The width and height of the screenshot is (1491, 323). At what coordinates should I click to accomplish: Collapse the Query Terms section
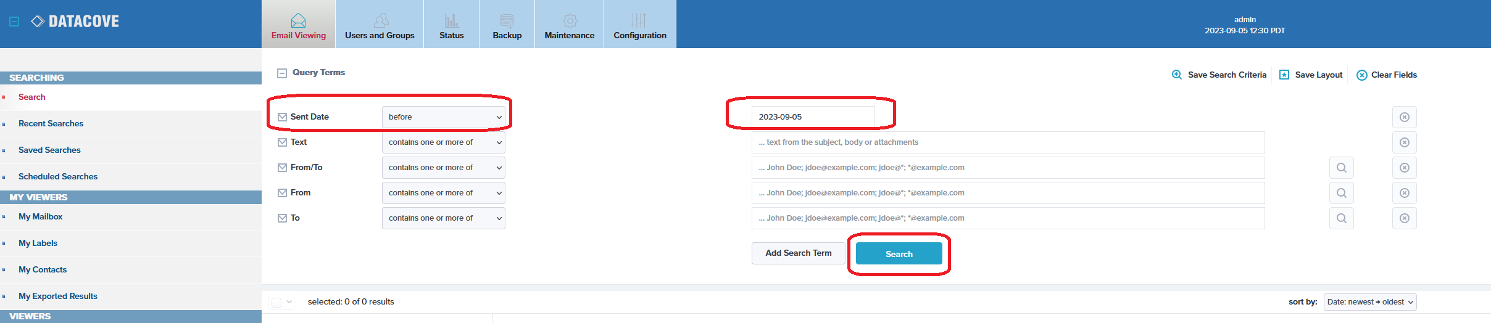(282, 73)
